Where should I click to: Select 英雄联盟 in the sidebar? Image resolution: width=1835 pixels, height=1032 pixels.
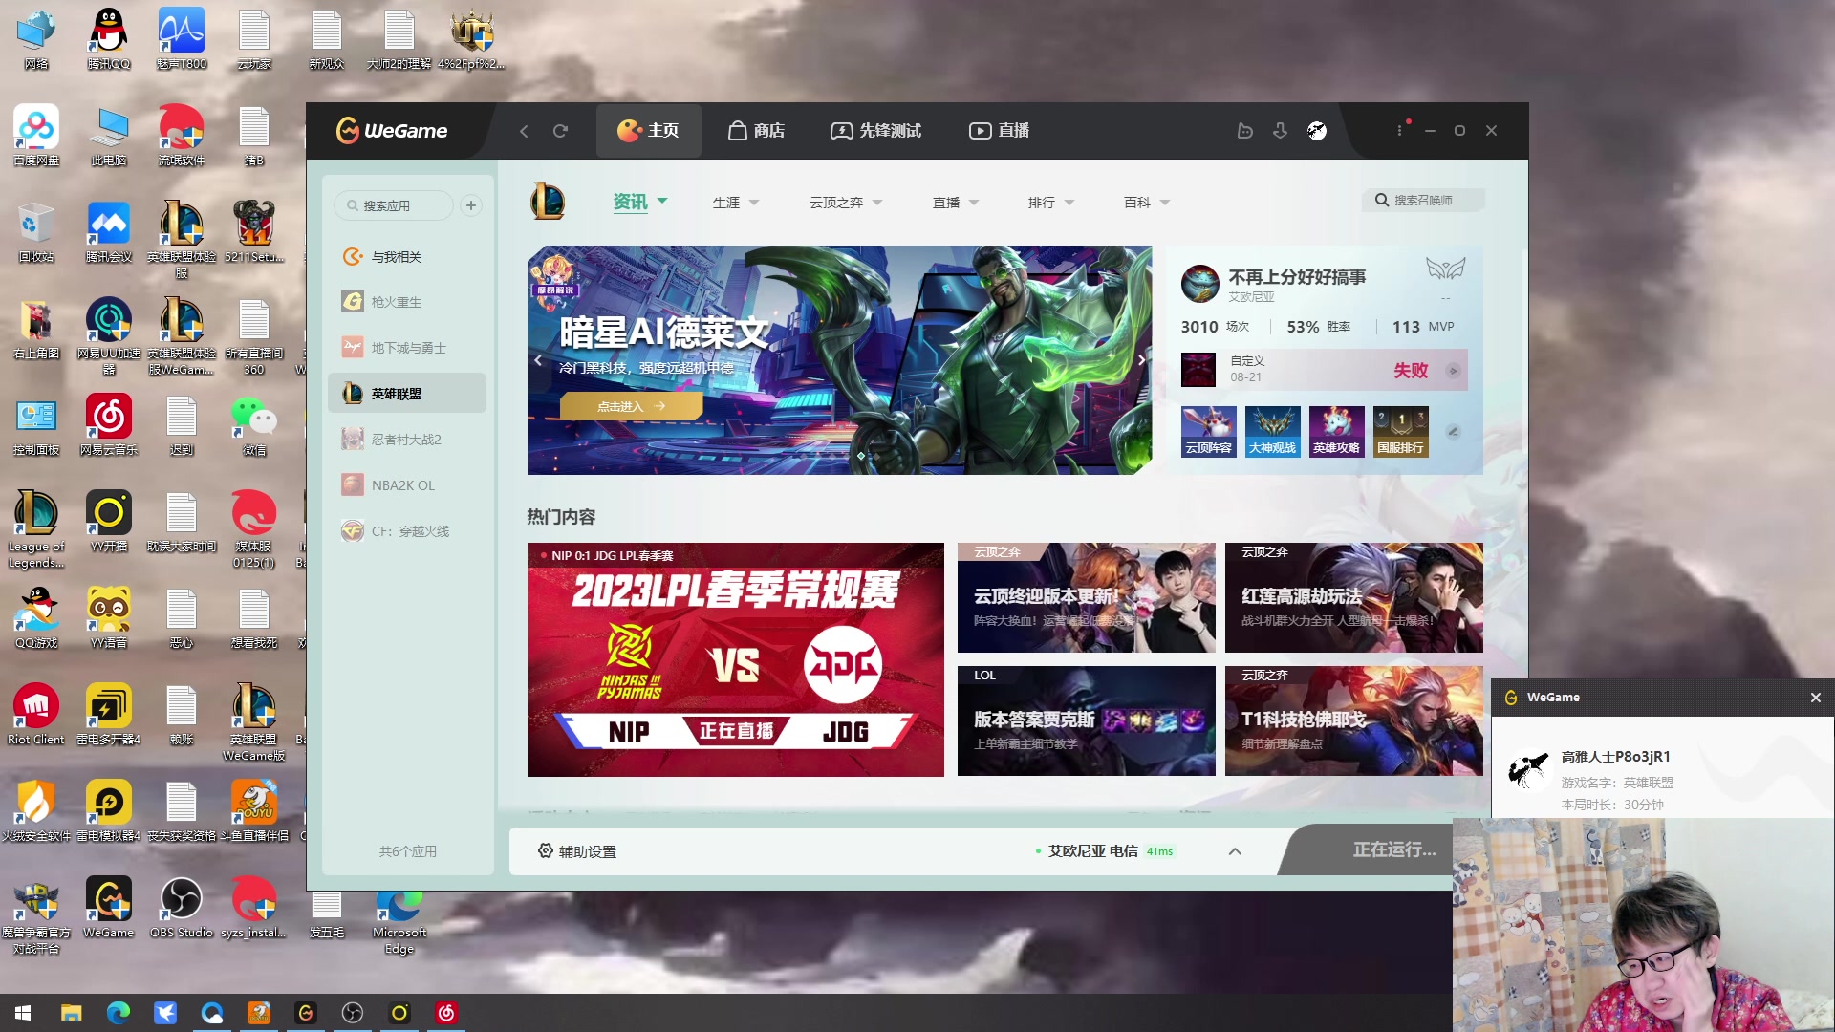click(407, 394)
